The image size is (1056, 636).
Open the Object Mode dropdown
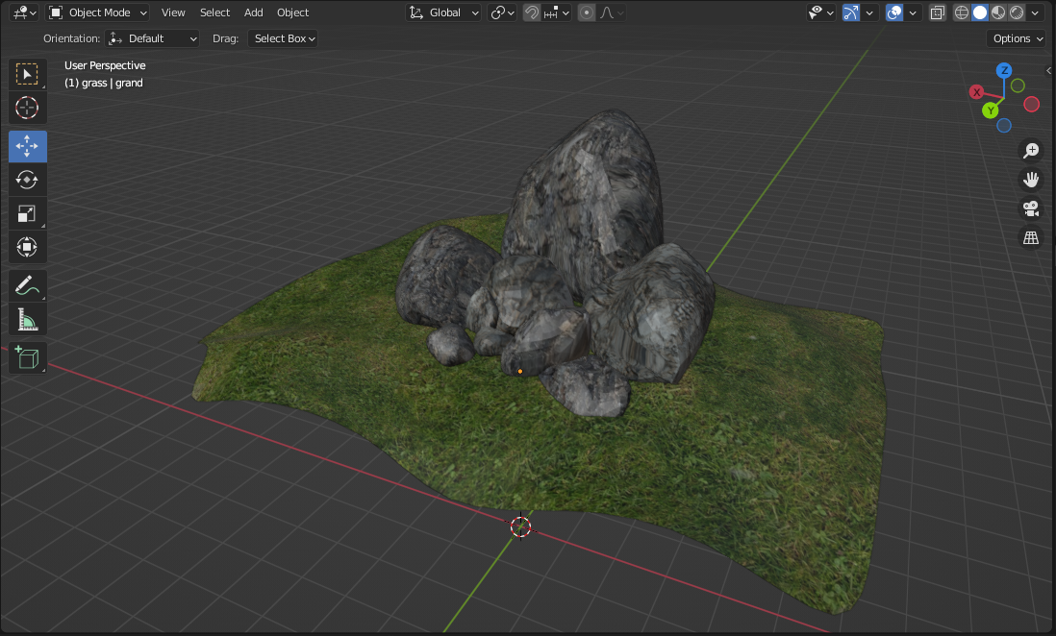tap(98, 12)
